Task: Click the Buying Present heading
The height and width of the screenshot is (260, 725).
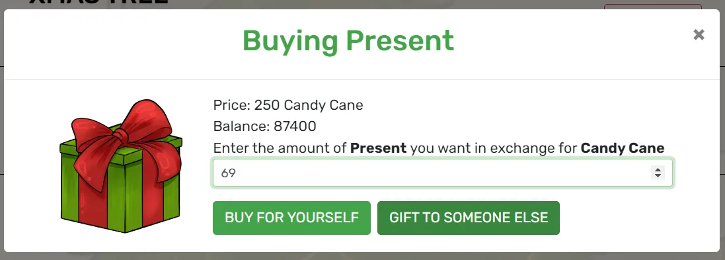Action: [x=348, y=41]
